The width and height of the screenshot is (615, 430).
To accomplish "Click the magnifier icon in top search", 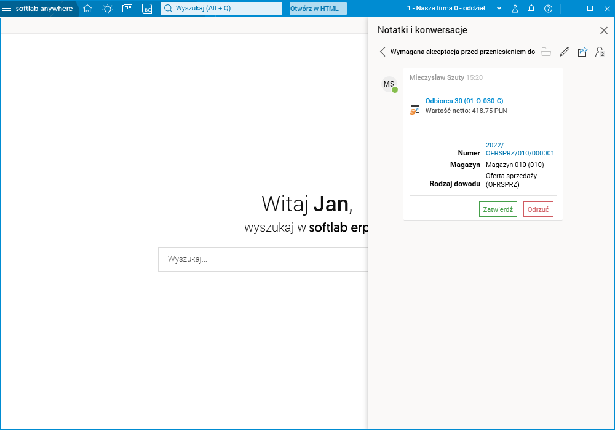I will tap(169, 8).
